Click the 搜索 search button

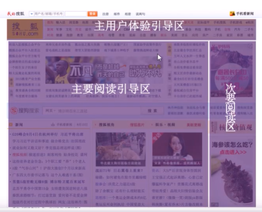pyautogui.click(x=152, y=111)
